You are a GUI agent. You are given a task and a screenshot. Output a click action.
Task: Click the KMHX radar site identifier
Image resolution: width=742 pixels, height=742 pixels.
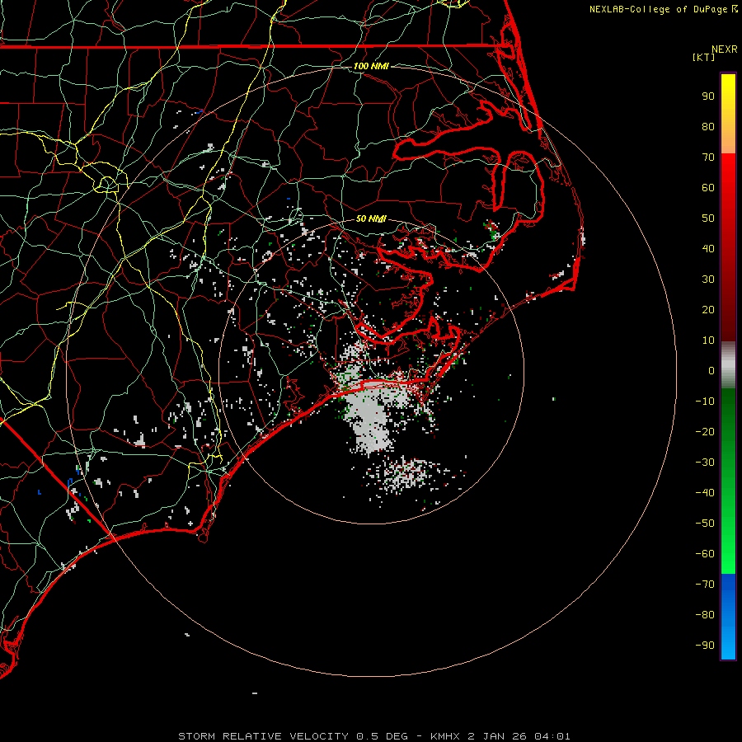(445, 736)
